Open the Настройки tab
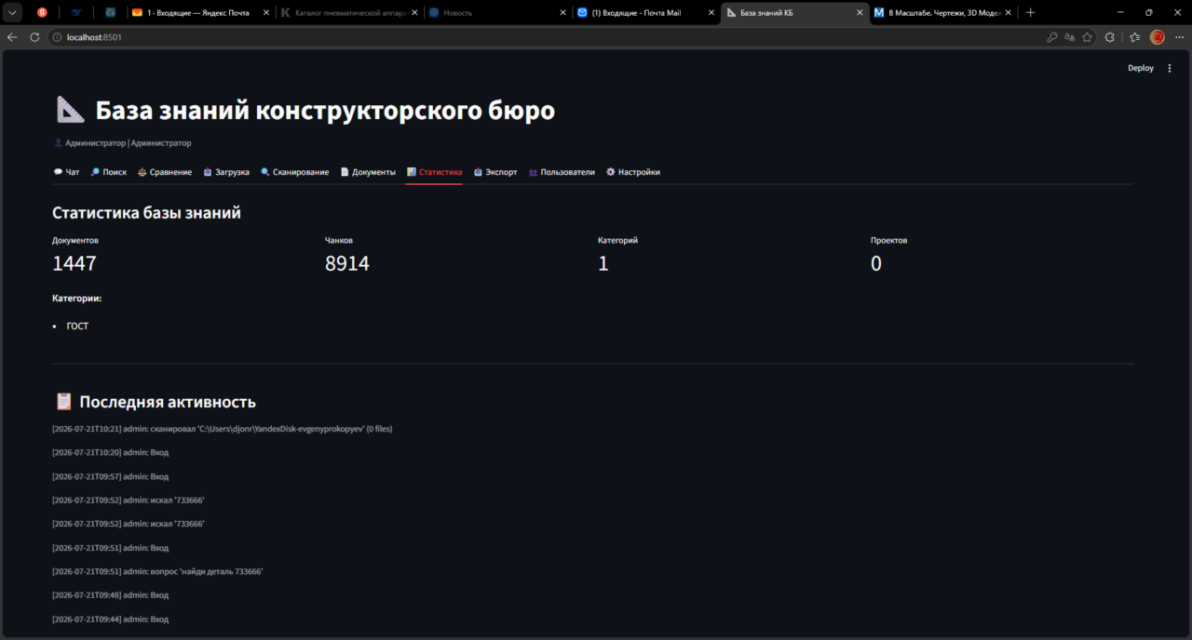 (633, 172)
